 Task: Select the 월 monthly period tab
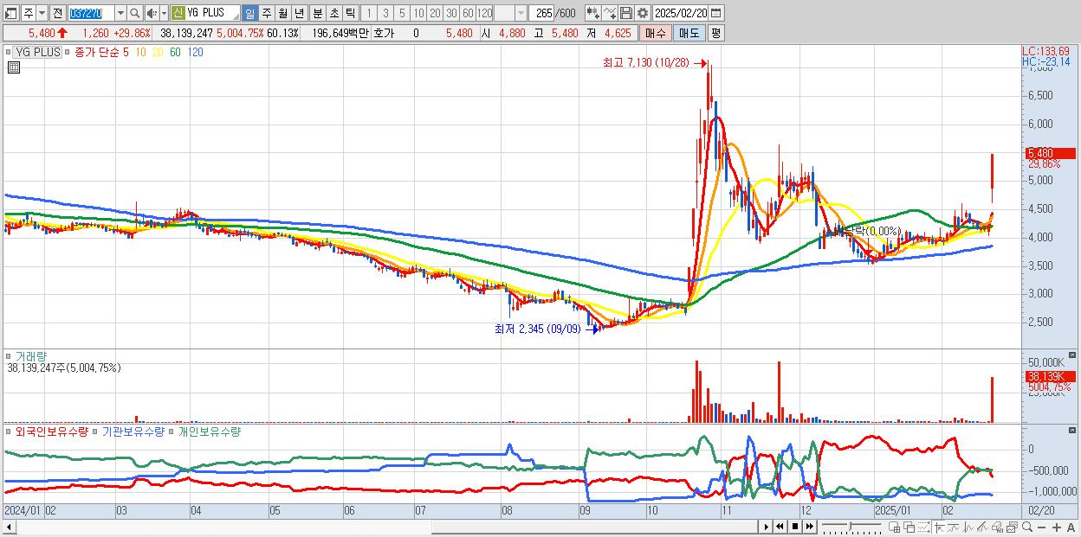pos(282,13)
